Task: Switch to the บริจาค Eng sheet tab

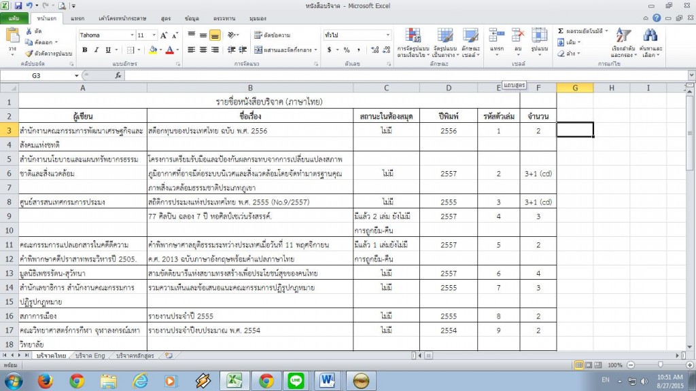Action: [90, 356]
